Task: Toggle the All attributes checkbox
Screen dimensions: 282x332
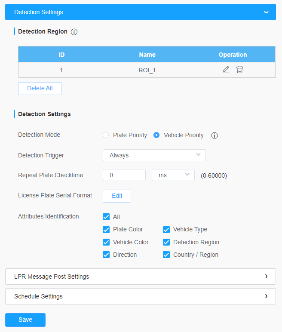Action: coord(106,217)
